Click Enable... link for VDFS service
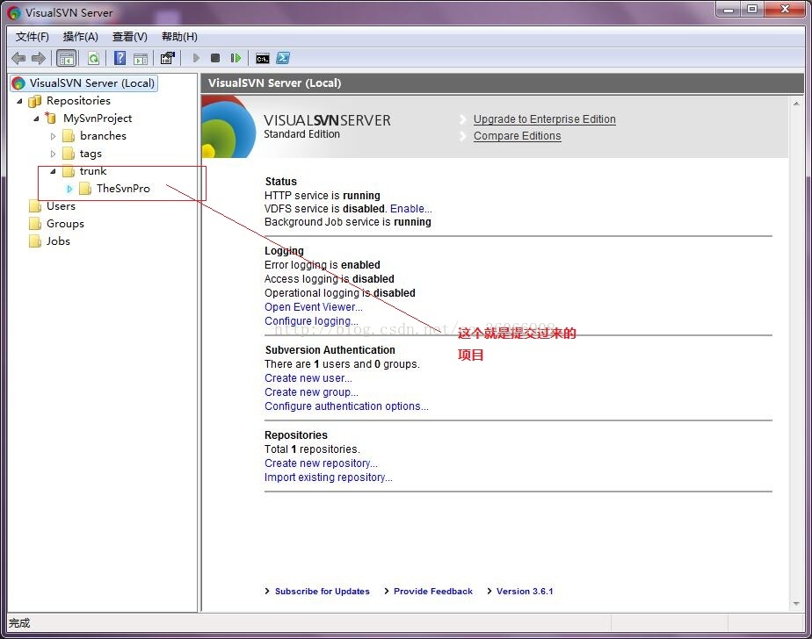Image resolution: width=812 pixels, height=639 pixels. pyautogui.click(x=410, y=209)
